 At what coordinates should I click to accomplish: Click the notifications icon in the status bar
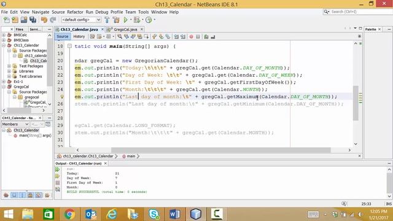point(344,204)
